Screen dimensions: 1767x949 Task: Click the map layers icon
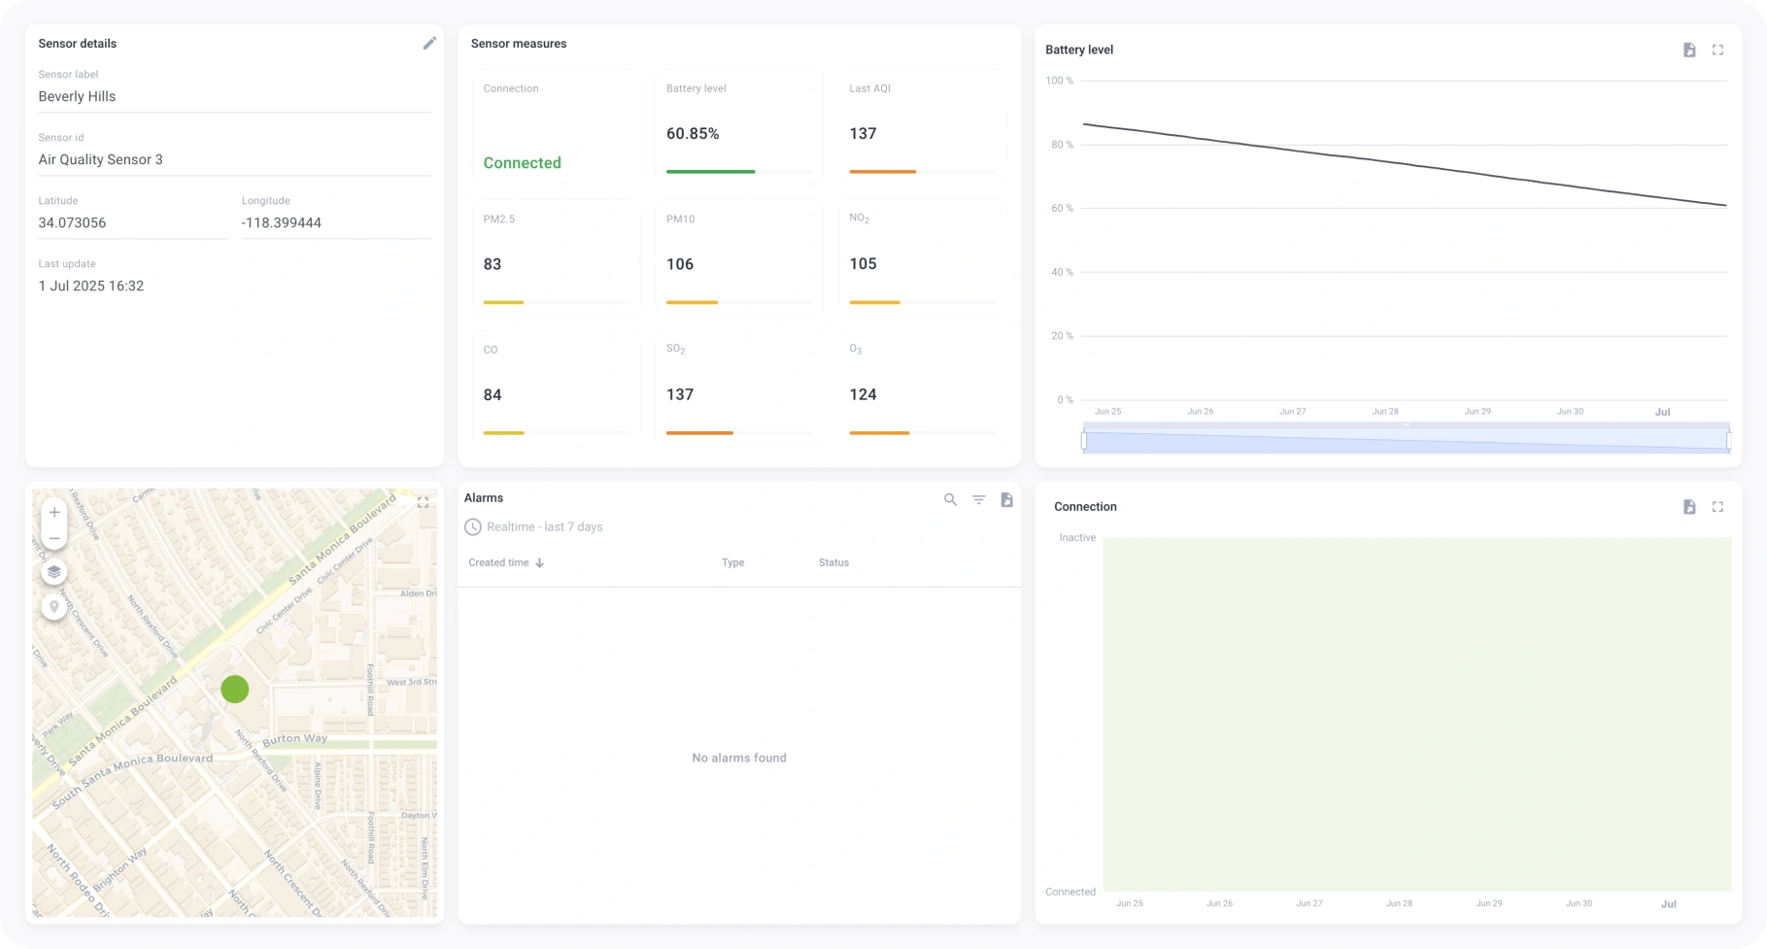pos(53,572)
